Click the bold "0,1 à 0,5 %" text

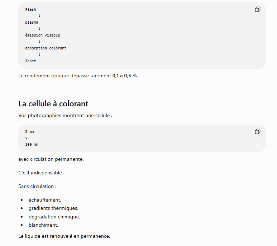(125, 76)
